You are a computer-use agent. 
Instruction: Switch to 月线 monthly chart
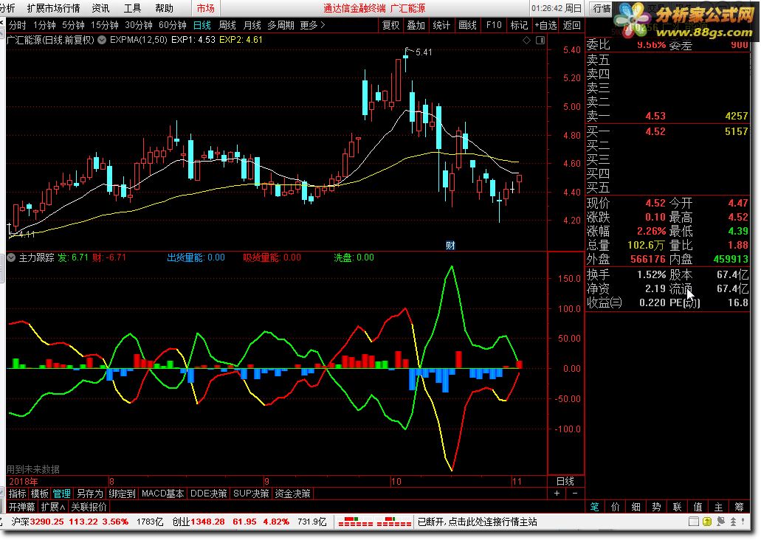click(252, 25)
